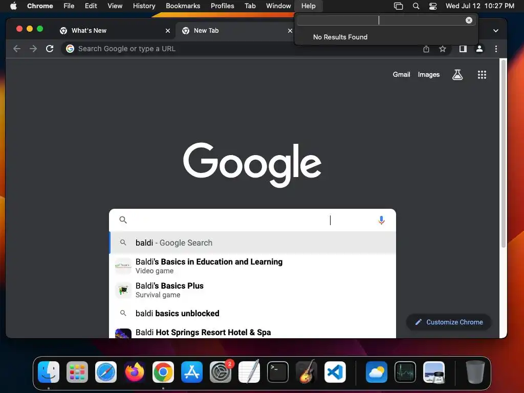Open the Edit menu

[x=91, y=6]
